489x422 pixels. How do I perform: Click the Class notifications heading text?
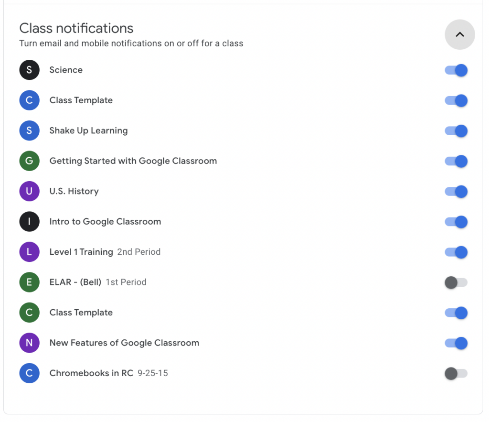(76, 28)
